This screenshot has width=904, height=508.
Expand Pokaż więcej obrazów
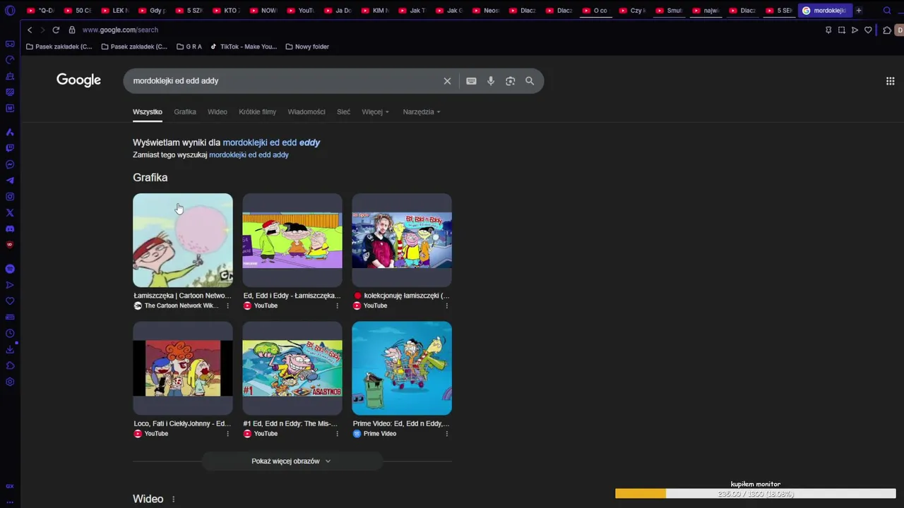click(291, 461)
